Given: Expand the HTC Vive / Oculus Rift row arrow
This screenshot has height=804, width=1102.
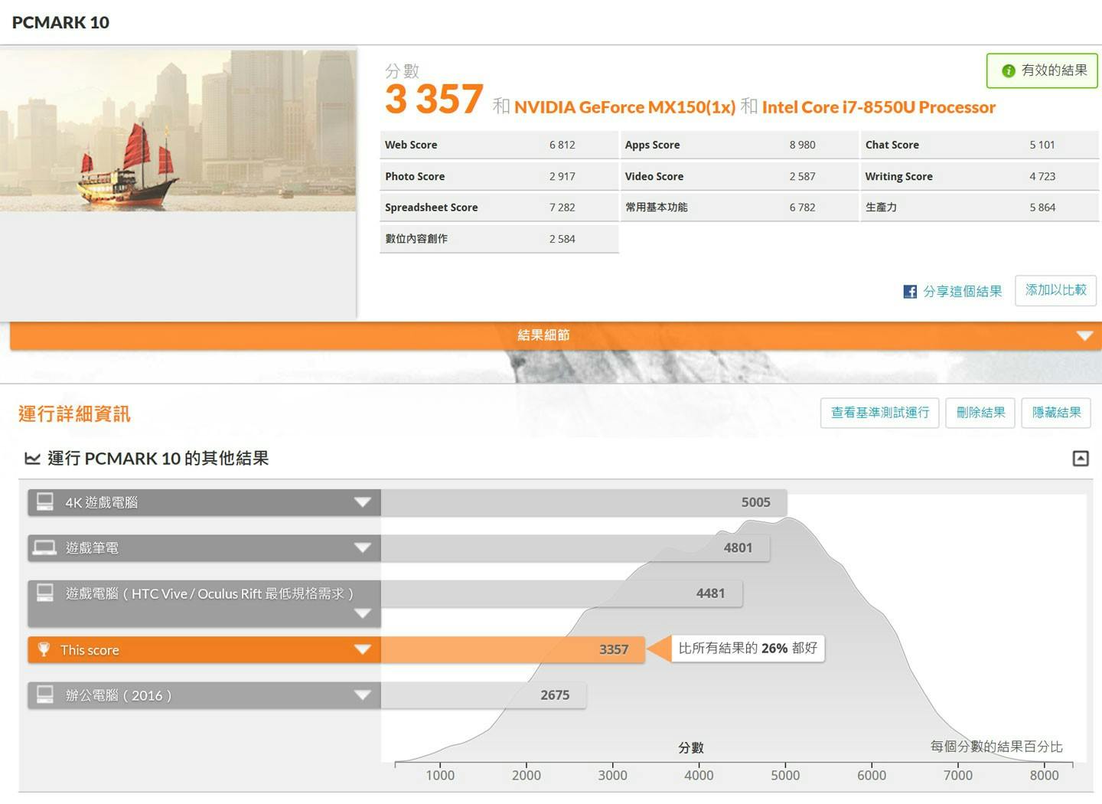Looking at the screenshot, I should pos(363,613).
